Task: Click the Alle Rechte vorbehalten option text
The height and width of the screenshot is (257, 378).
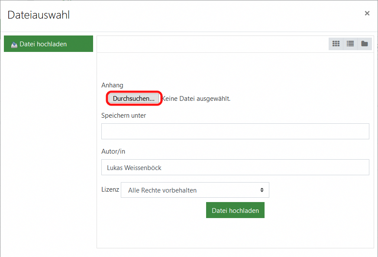Action: (162, 190)
